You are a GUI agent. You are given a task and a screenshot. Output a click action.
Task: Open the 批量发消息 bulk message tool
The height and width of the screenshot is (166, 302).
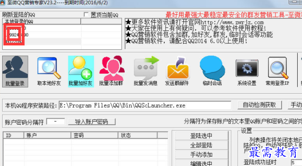[x=146, y=71]
